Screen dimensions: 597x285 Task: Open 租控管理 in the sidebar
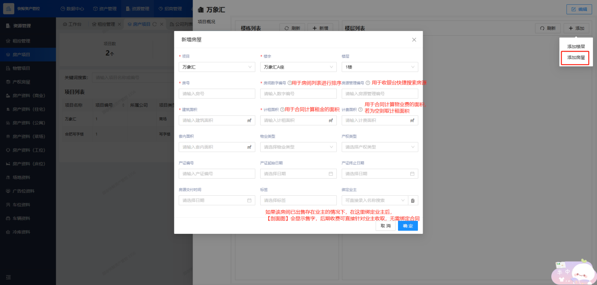(x=28, y=41)
